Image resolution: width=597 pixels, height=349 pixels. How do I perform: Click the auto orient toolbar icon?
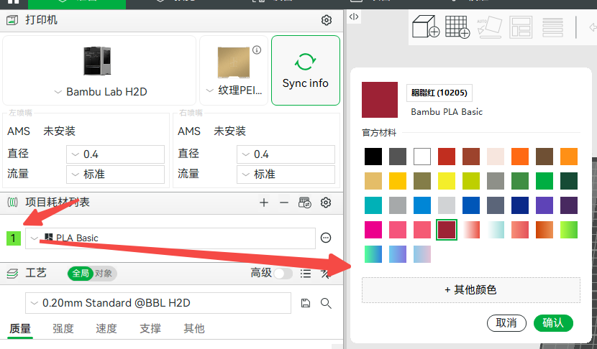coord(489,27)
